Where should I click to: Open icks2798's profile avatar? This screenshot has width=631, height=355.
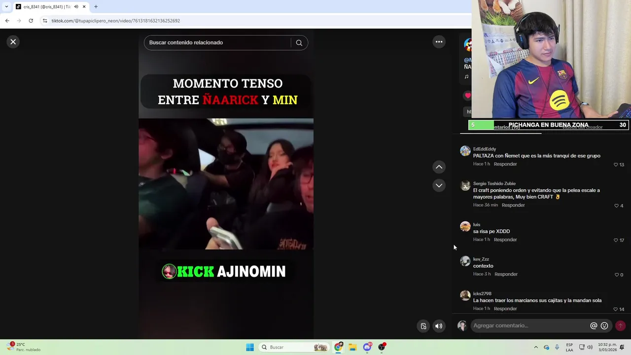click(x=465, y=295)
